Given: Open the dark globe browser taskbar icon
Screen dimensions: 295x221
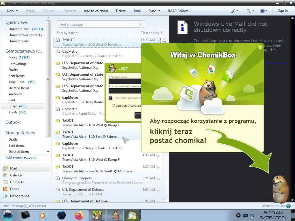Looking at the screenshot, I should 61,215.
